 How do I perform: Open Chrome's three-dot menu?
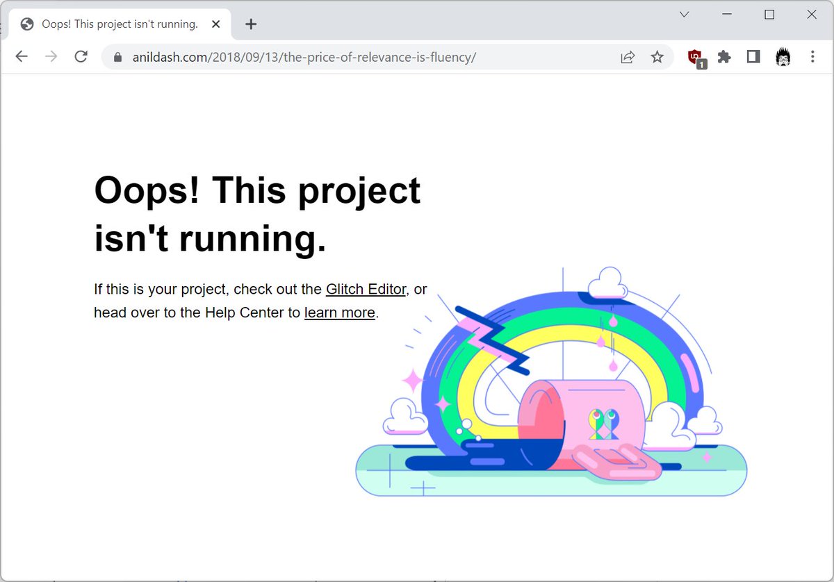tap(812, 57)
